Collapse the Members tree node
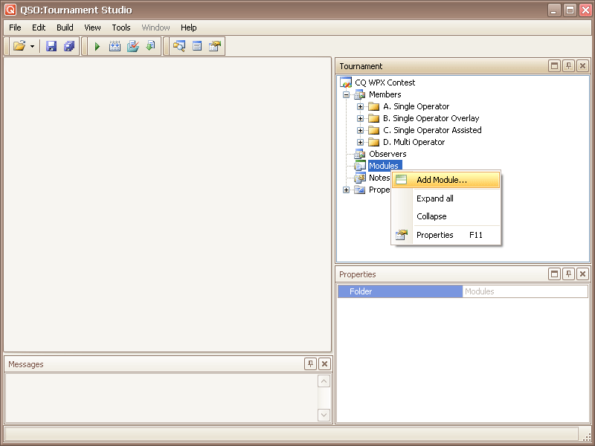The image size is (595, 446). 346,94
